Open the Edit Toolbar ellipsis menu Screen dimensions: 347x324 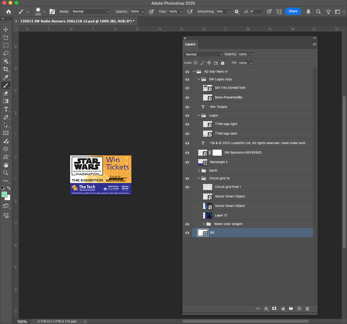point(6,181)
